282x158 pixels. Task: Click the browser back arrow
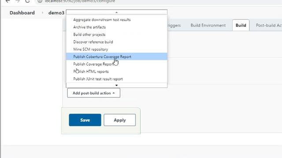tap(8, 1)
